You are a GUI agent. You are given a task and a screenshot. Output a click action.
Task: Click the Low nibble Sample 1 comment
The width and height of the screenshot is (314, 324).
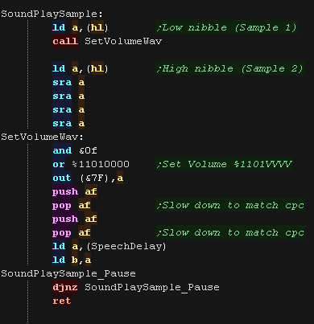pyautogui.click(x=227, y=27)
